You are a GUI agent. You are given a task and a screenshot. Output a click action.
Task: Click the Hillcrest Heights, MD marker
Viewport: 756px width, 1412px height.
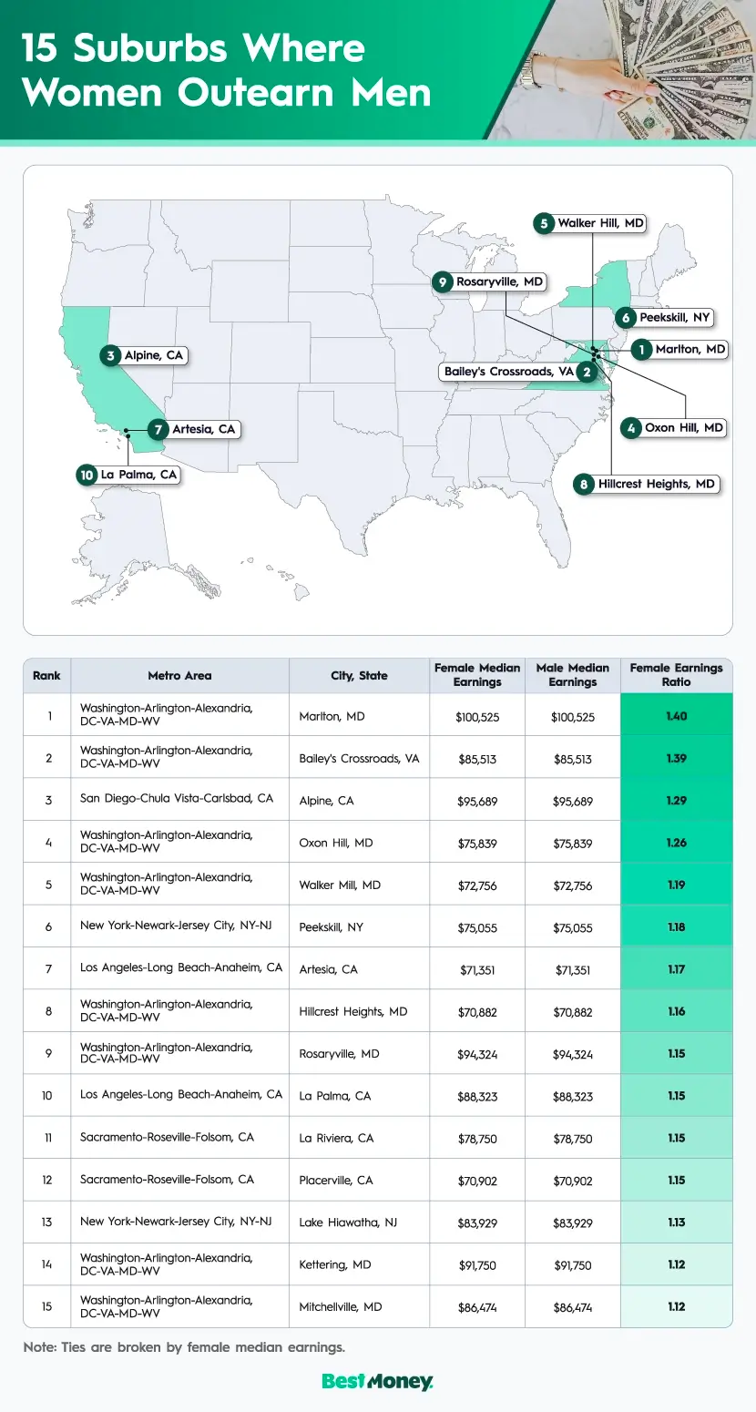(x=582, y=484)
